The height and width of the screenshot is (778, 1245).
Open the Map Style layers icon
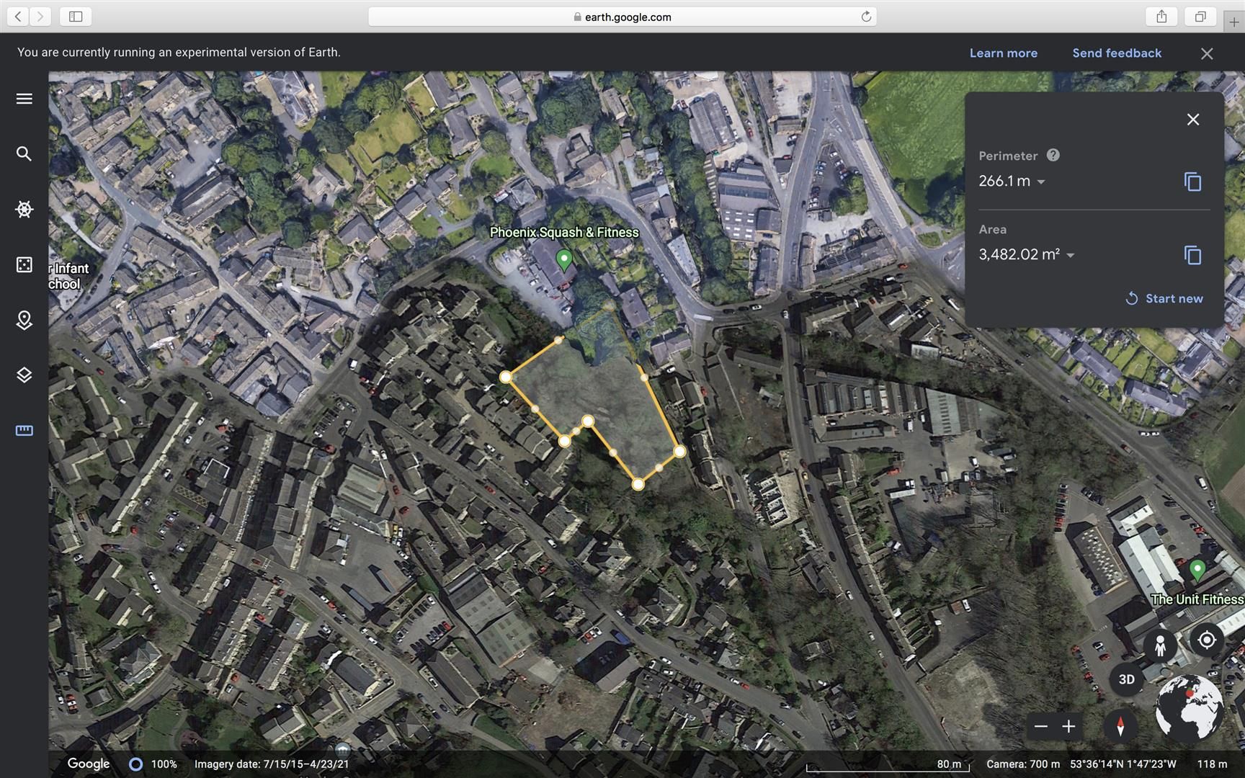(x=24, y=375)
